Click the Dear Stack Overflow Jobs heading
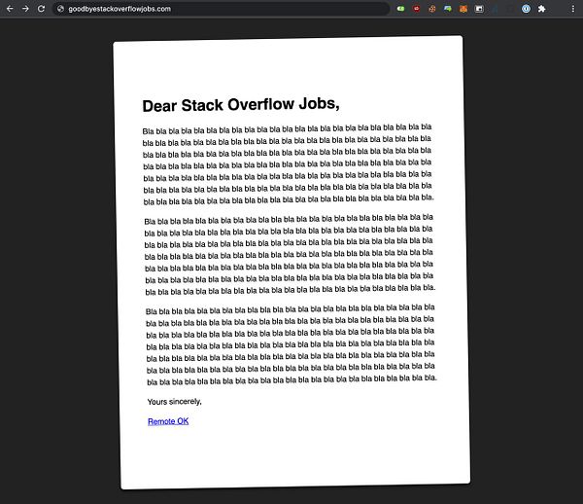This screenshot has height=504, width=583. [x=241, y=105]
